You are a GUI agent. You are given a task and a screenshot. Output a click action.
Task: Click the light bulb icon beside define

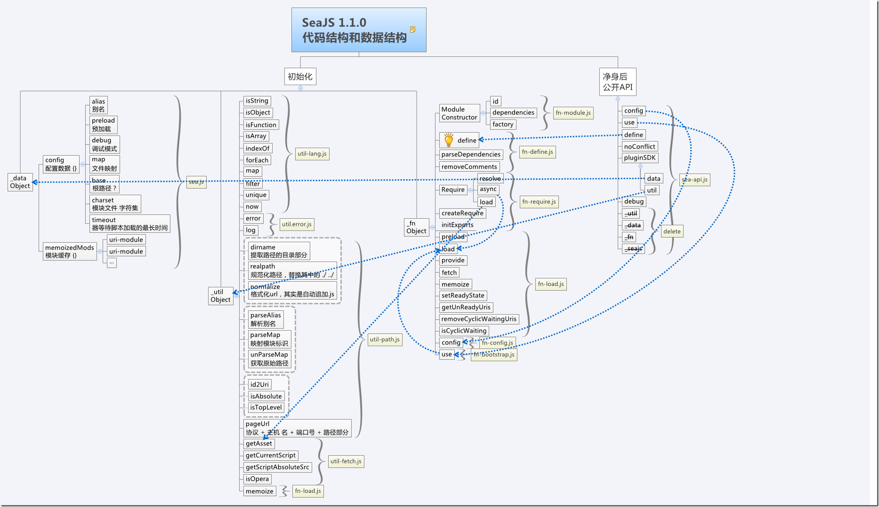click(x=449, y=140)
